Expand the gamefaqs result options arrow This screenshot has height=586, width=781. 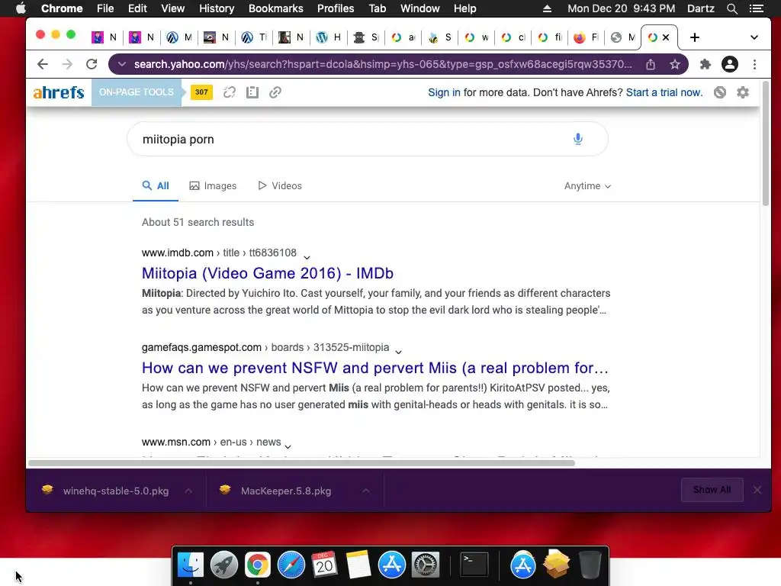click(x=398, y=352)
